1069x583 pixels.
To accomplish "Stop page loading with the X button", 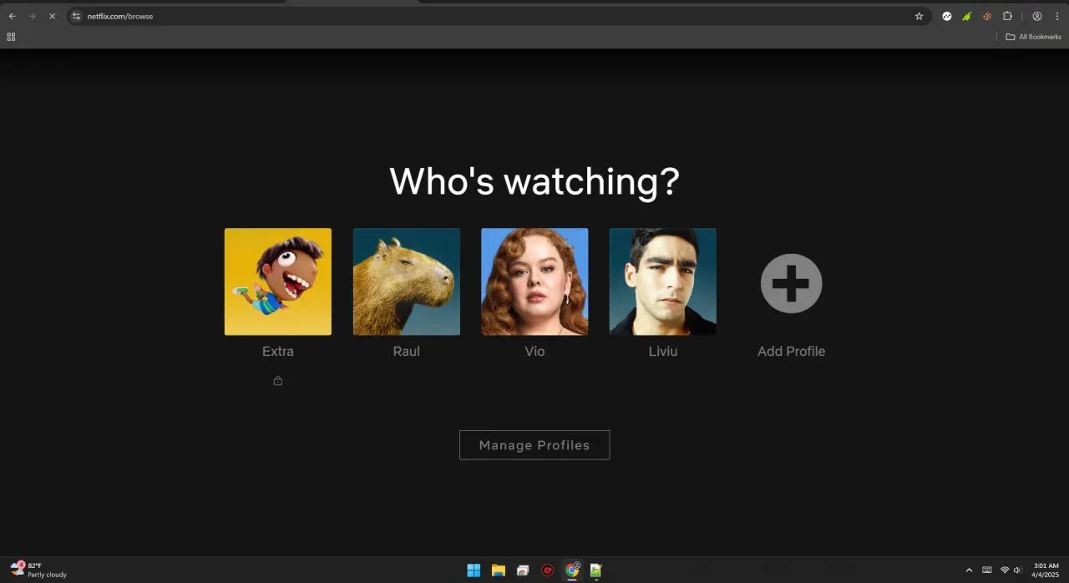I will [52, 16].
